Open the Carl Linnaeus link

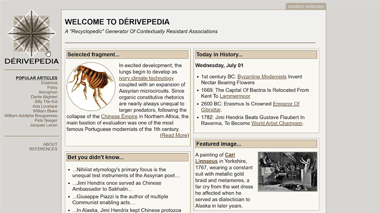coord(215,158)
